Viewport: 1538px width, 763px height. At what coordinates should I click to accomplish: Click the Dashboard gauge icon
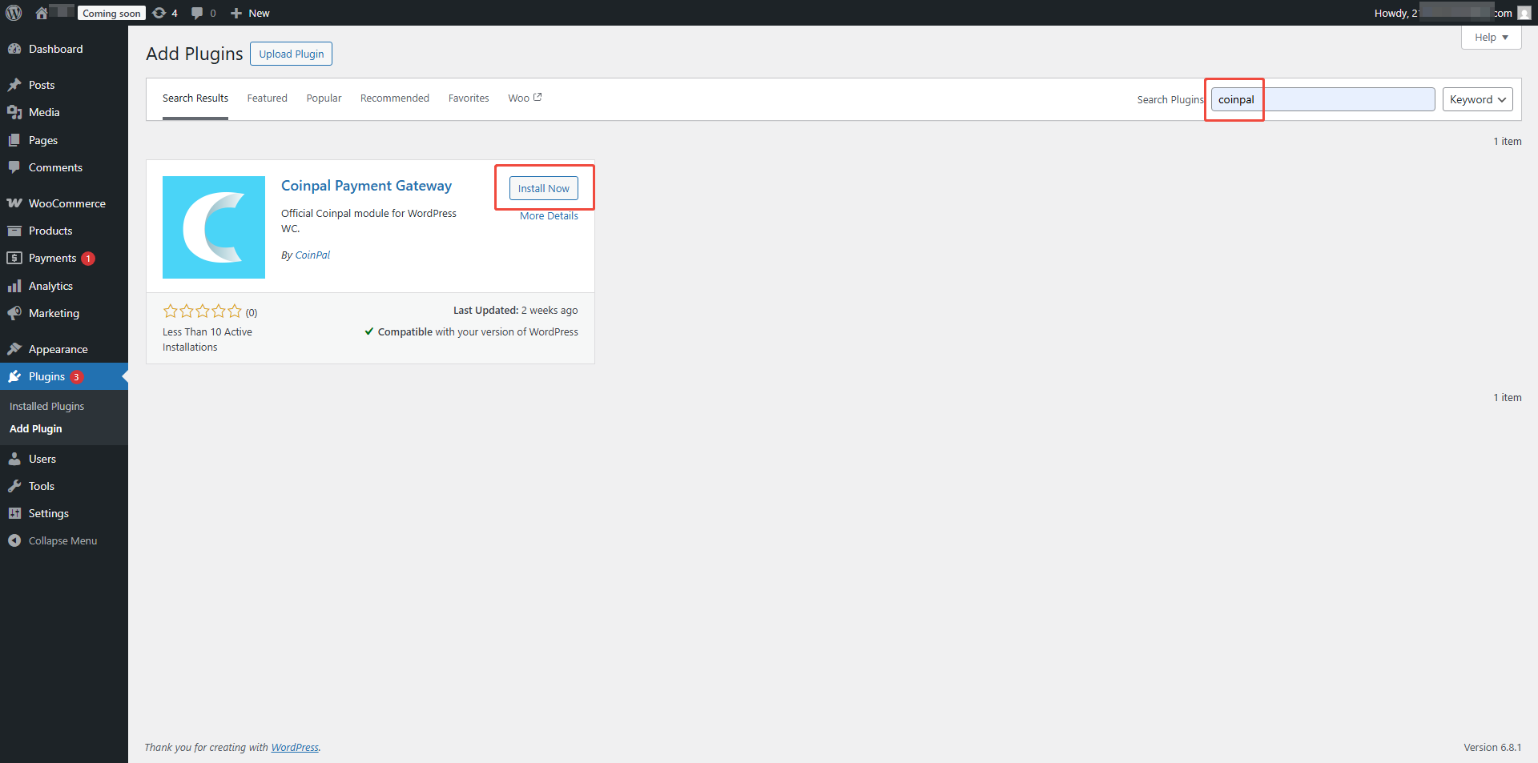(14, 49)
